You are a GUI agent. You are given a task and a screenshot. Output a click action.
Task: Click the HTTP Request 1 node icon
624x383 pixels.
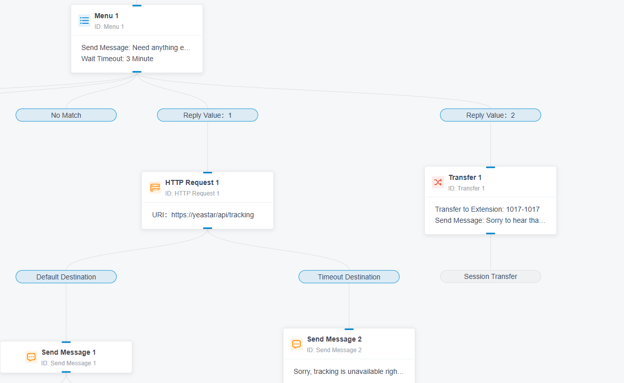click(x=155, y=187)
